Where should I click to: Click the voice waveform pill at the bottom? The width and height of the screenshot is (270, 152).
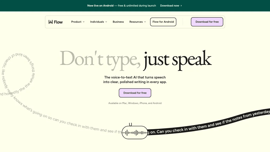135,132
